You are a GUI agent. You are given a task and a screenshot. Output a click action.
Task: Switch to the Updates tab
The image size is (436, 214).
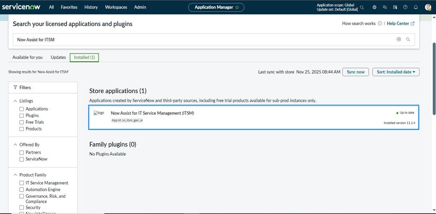(x=58, y=57)
